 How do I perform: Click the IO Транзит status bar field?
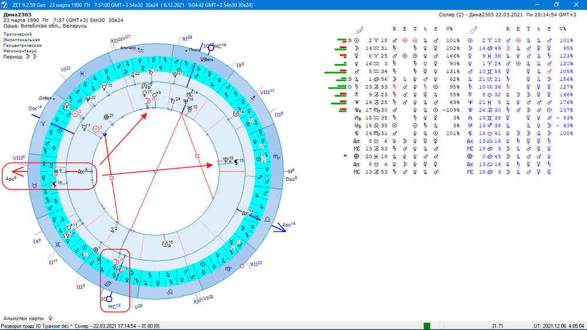coord(52,326)
